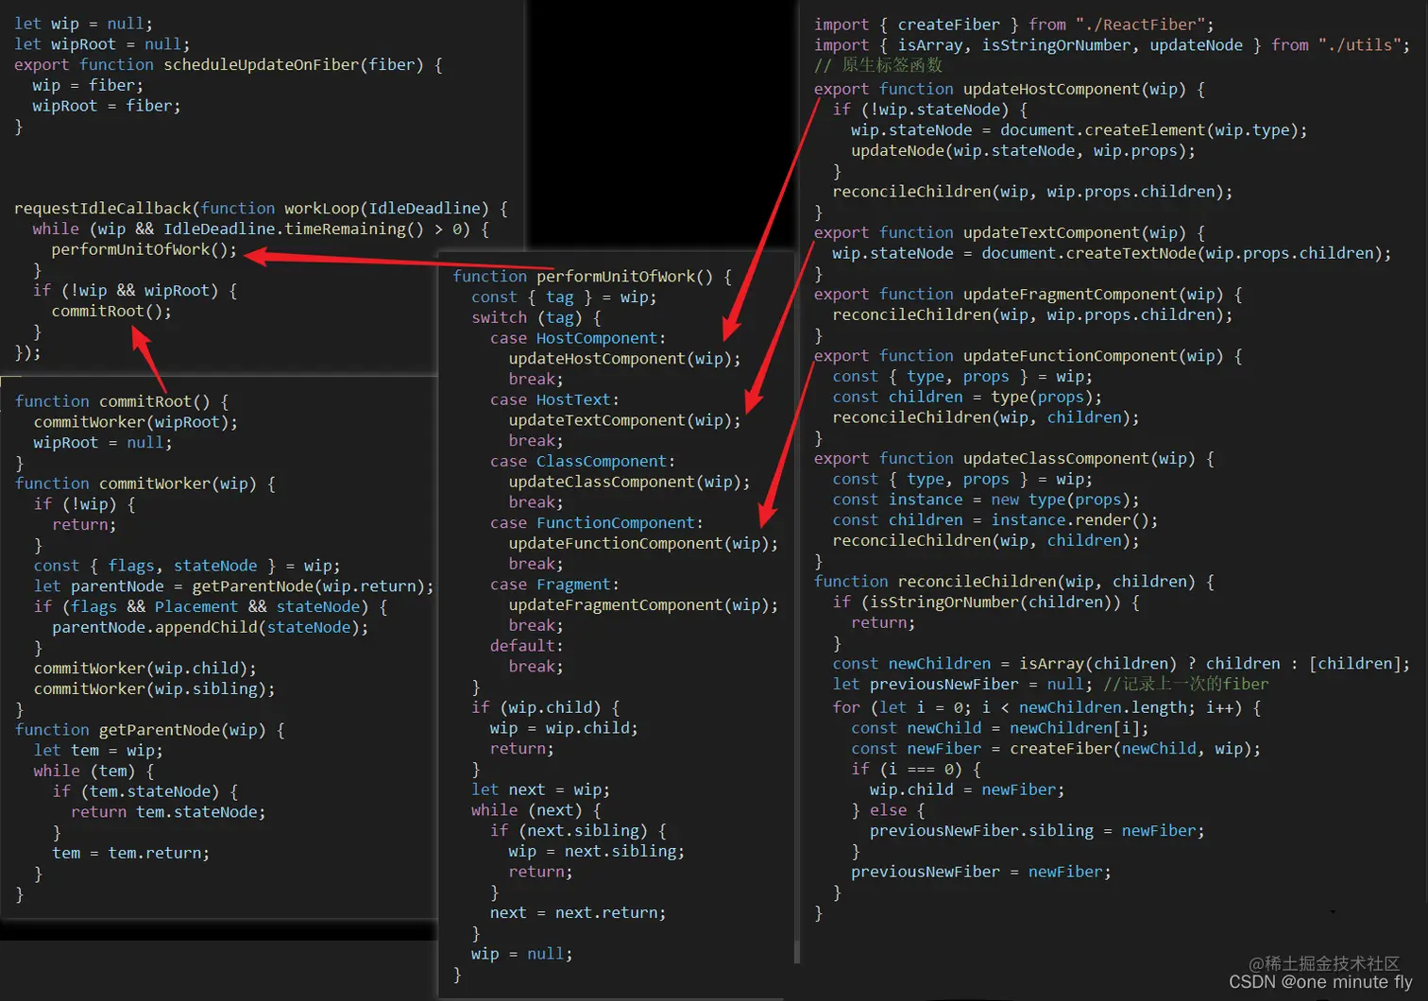Click 'if (isStringOrNumber(children)) {' line
Screen dimensions: 1428x1001
point(986,602)
